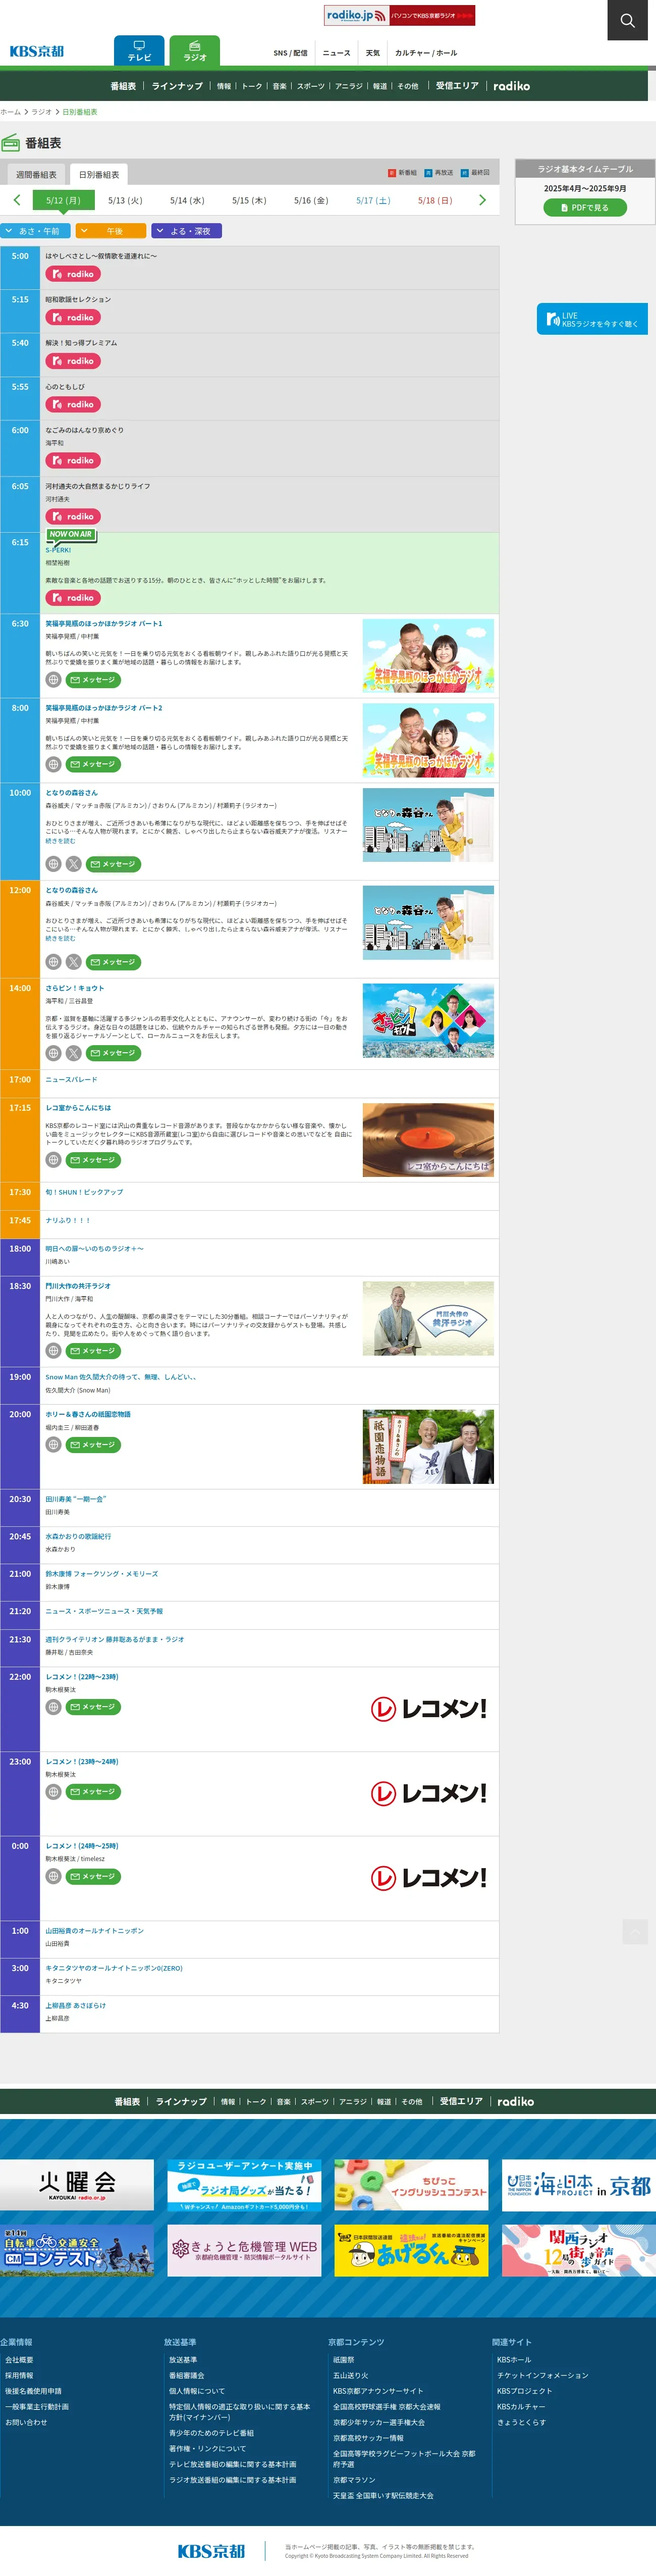
Task: Open globe icon for ホリー＆春さんの祇園恋物語
Action: pos(54,1445)
